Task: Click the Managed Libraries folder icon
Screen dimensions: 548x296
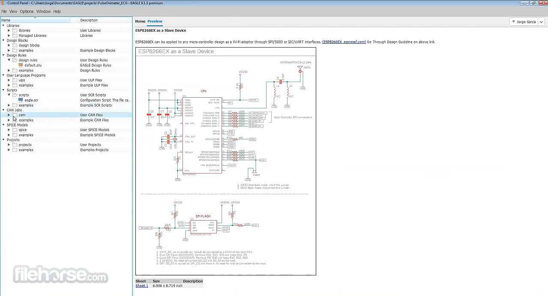Action: 15,36
